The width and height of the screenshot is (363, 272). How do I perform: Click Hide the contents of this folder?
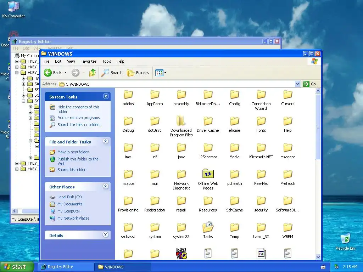(x=78, y=109)
